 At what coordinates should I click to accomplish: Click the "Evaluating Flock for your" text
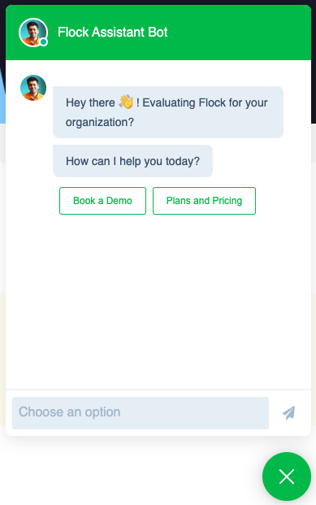pos(205,102)
